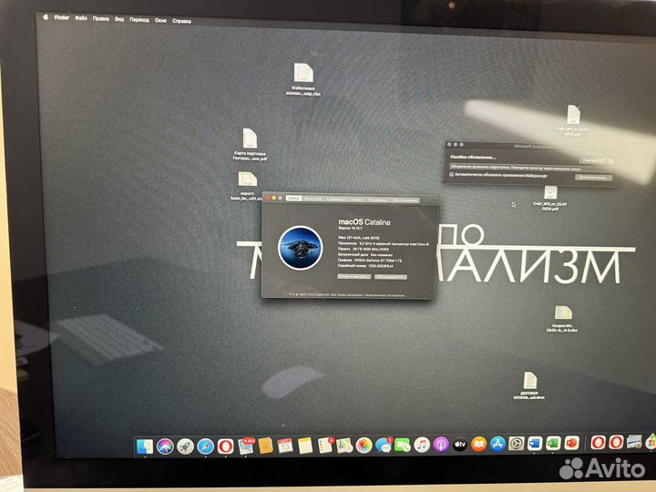Viewport: 656px width, 492px height.
Task: Open the Finder menu
Action: pos(62,17)
